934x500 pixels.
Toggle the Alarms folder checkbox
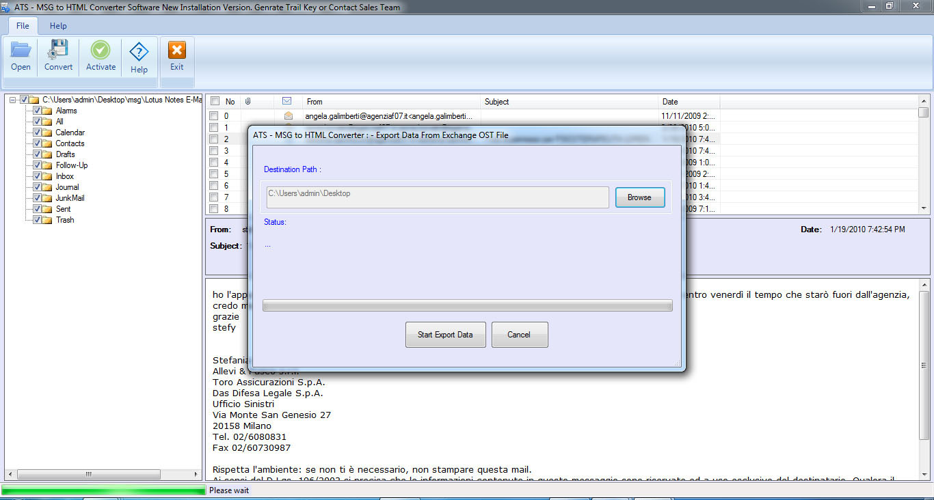coord(37,111)
